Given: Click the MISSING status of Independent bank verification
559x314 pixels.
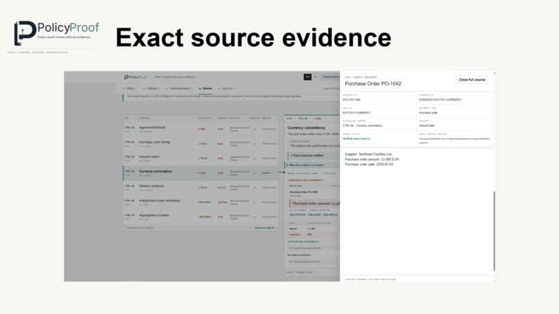Looking at the screenshot, I should click(205, 202).
